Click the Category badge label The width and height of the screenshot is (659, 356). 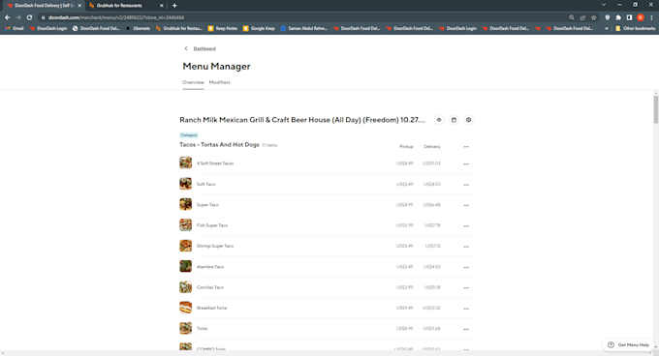coord(189,135)
